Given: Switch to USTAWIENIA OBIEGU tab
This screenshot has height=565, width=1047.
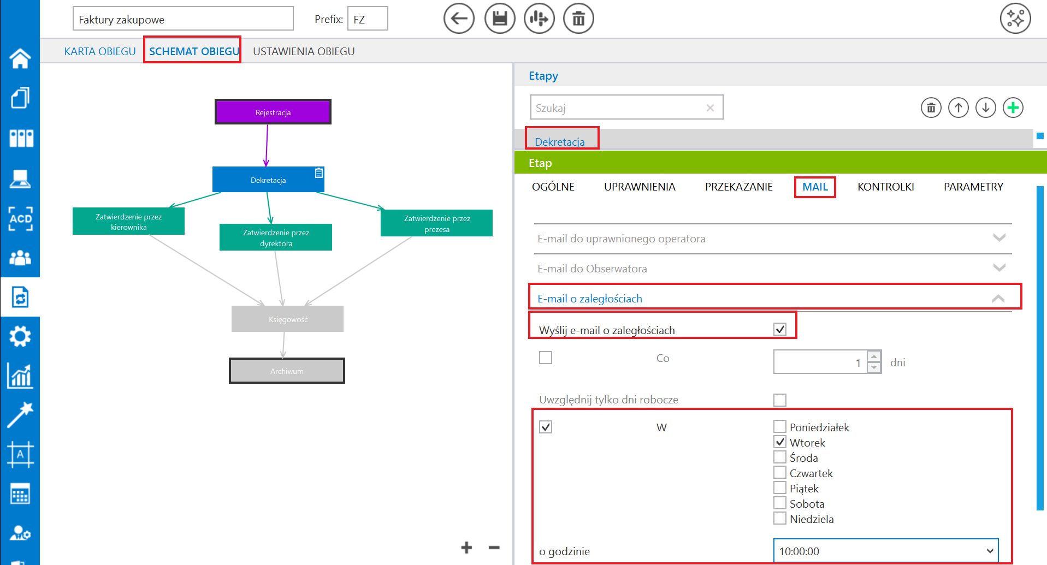Looking at the screenshot, I should pyautogui.click(x=304, y=51).
